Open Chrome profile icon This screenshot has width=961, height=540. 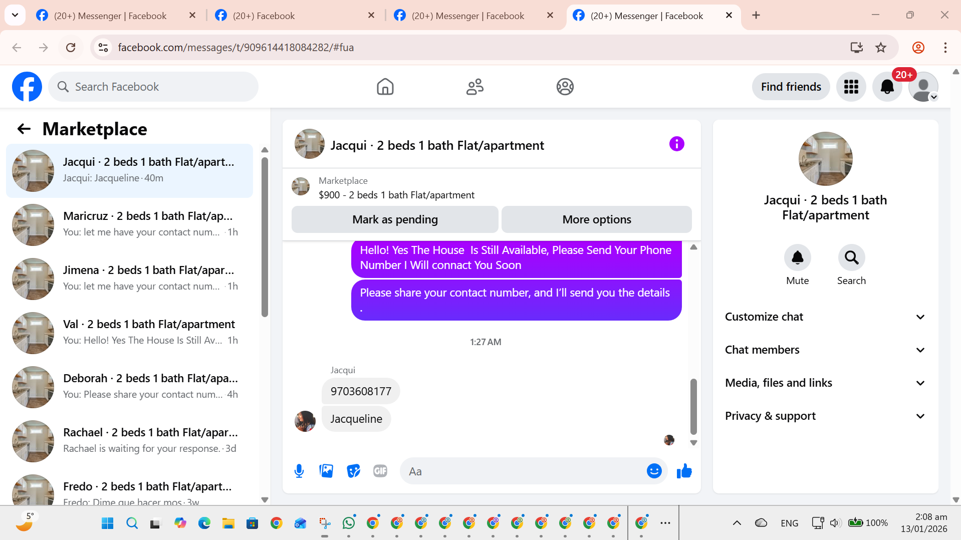pyautogui.click(x=918, y=48)
